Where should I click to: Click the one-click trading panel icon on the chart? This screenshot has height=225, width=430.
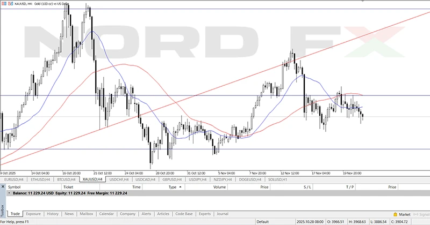(x=4, y=4)
